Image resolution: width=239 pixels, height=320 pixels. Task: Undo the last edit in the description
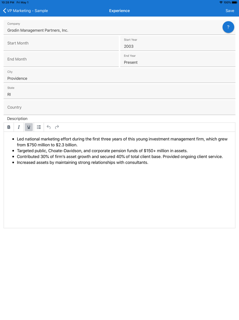tap(48, 127)
